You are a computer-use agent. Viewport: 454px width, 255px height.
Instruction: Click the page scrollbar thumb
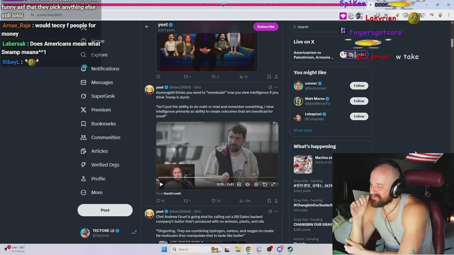point(452,42)
